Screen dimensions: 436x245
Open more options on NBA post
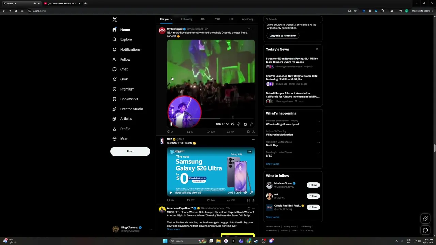point(253,139)
